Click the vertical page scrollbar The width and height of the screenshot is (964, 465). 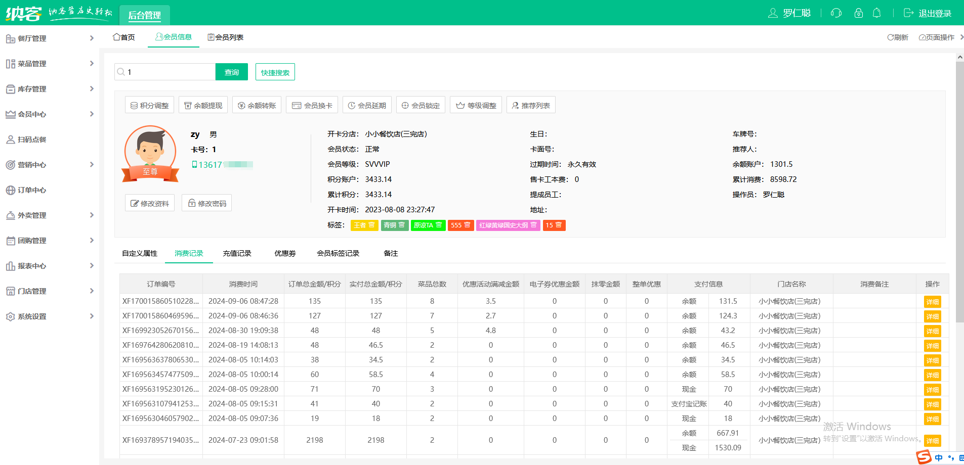pyautogui.click(x=959, y=192)
